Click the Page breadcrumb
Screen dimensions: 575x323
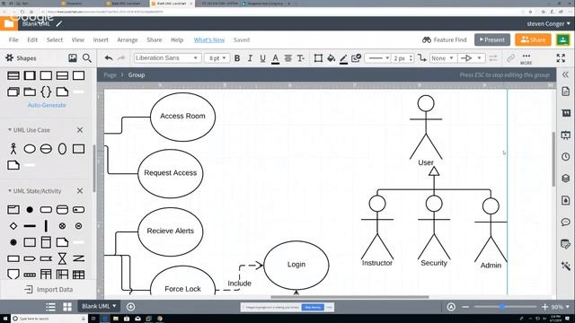coord(110,74)
